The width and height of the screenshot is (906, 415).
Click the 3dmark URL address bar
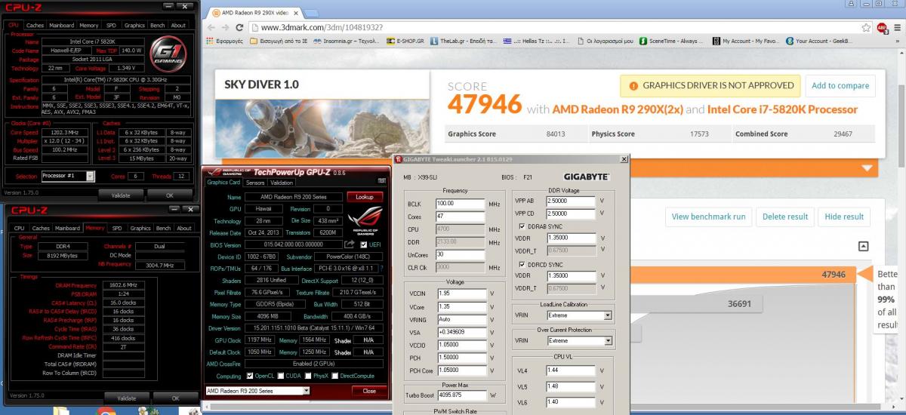(559, 27)
